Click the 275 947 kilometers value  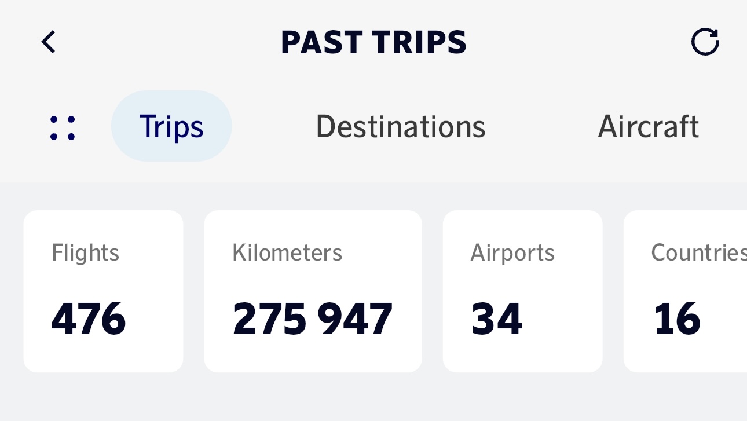(x=313, y=319)
